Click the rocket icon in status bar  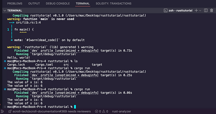point(10,112)
